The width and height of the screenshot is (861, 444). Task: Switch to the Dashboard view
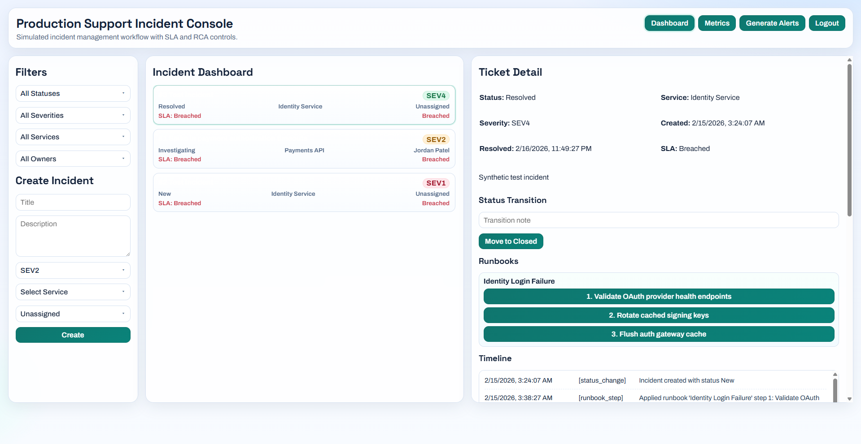[x=669, y=23]
